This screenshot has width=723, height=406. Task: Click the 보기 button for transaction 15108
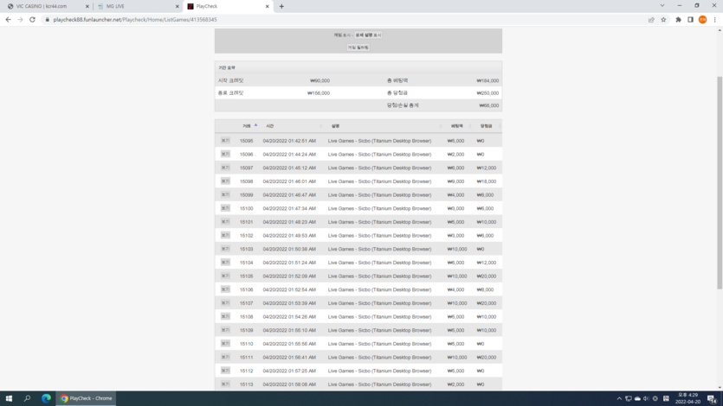coord(225,316)
